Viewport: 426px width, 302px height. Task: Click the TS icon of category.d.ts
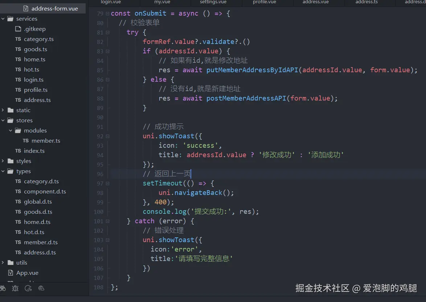[x=18, y=181]
